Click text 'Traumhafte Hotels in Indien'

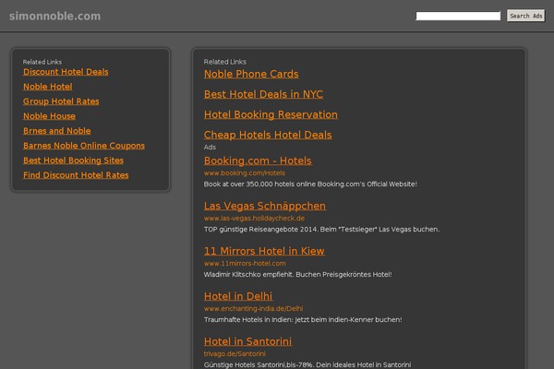coord(247,319)
